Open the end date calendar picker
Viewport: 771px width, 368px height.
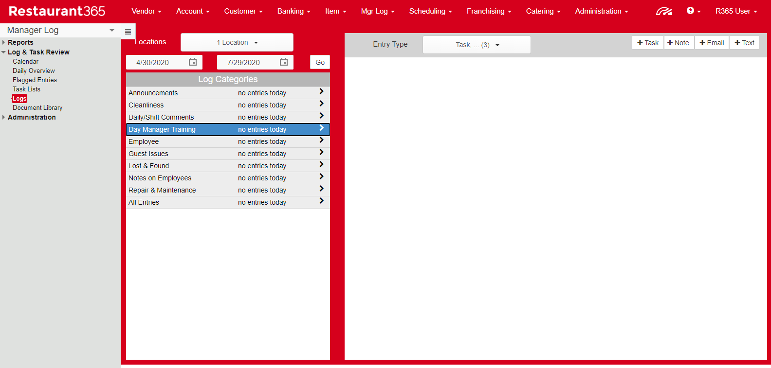coord(284,62)
